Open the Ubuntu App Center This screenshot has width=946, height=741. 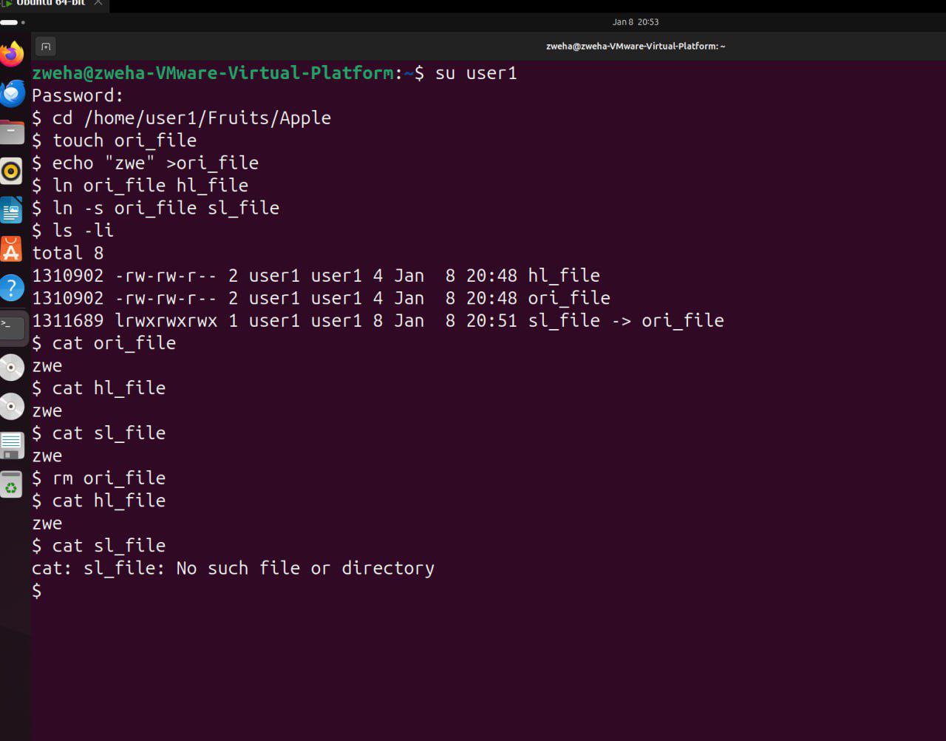click(12, 249)
